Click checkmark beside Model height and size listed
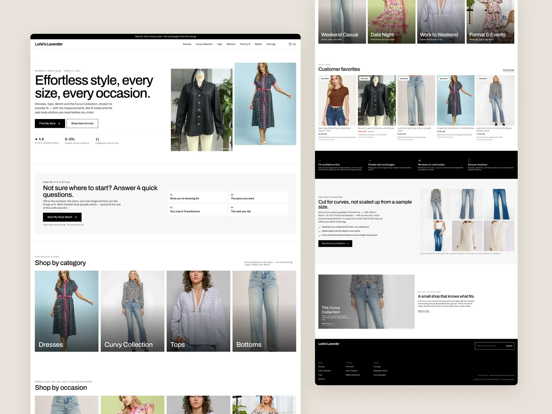The image size is (552, 414). pyautogui.click(x=320, y=231)
